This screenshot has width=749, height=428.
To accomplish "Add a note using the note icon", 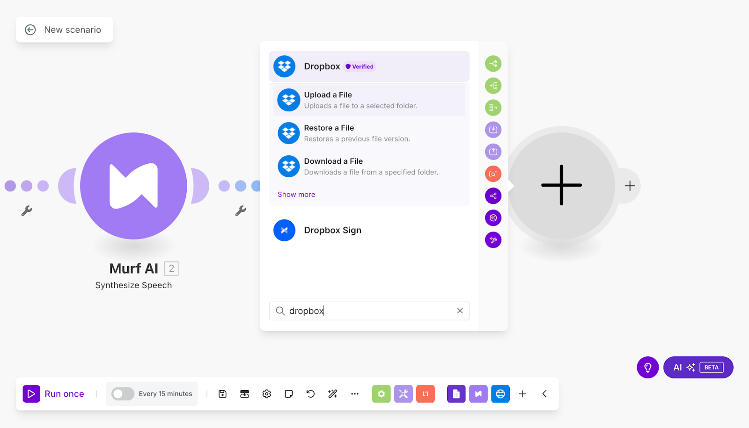I will coord(288,393).
